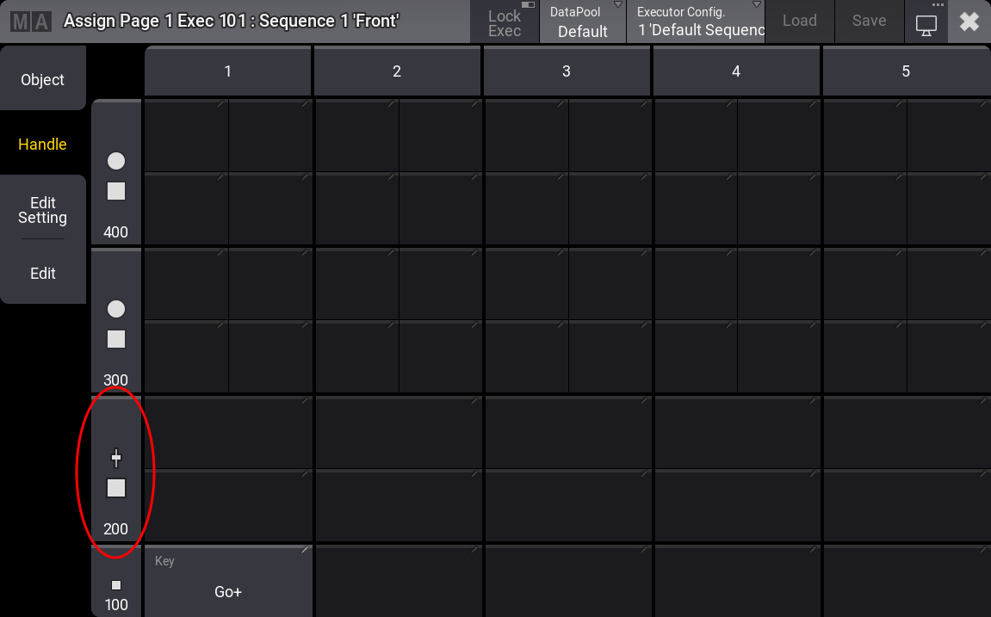
Task: Click the MA logo icon
Action: coord(30,22)
